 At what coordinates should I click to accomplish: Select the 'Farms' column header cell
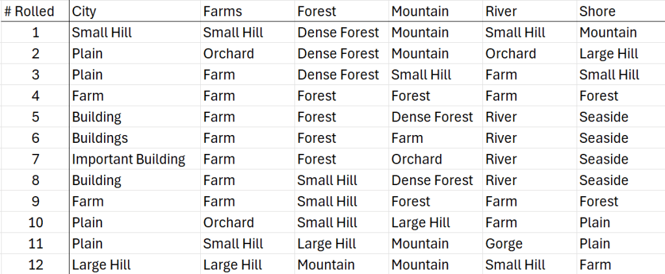click(x=222, y=11)
